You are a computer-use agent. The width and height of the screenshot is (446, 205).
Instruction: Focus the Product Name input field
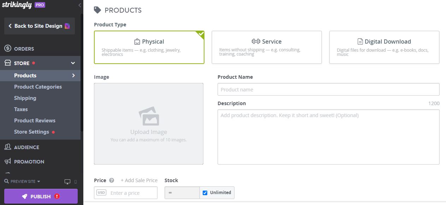pyautogui.click(x=328, y=89)
